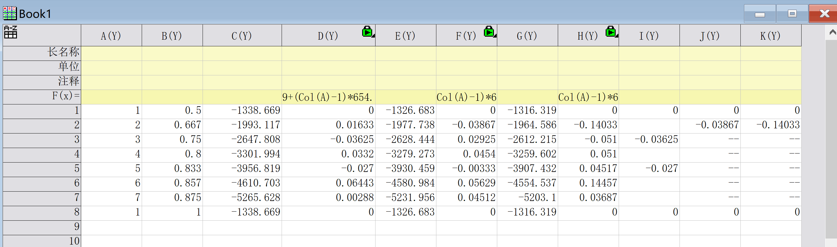The image size is (837, 247).
Task: Click the 单位 row label
Action: [x=41, y=67]
